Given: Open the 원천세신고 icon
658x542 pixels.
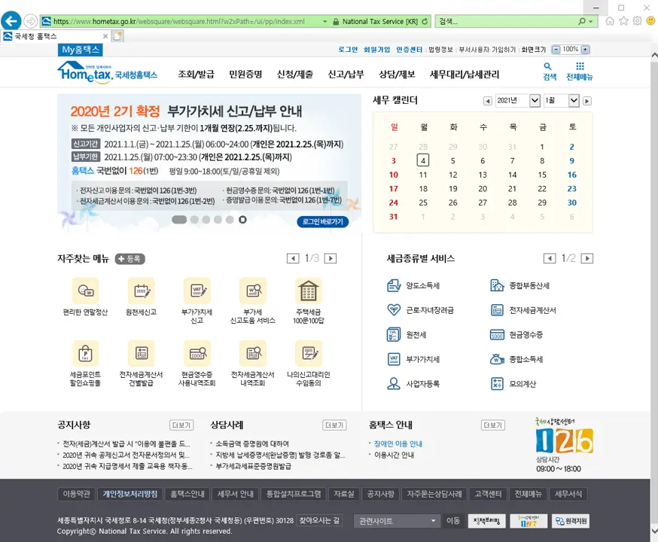Looking at the screenshot, I should point(141,291).
